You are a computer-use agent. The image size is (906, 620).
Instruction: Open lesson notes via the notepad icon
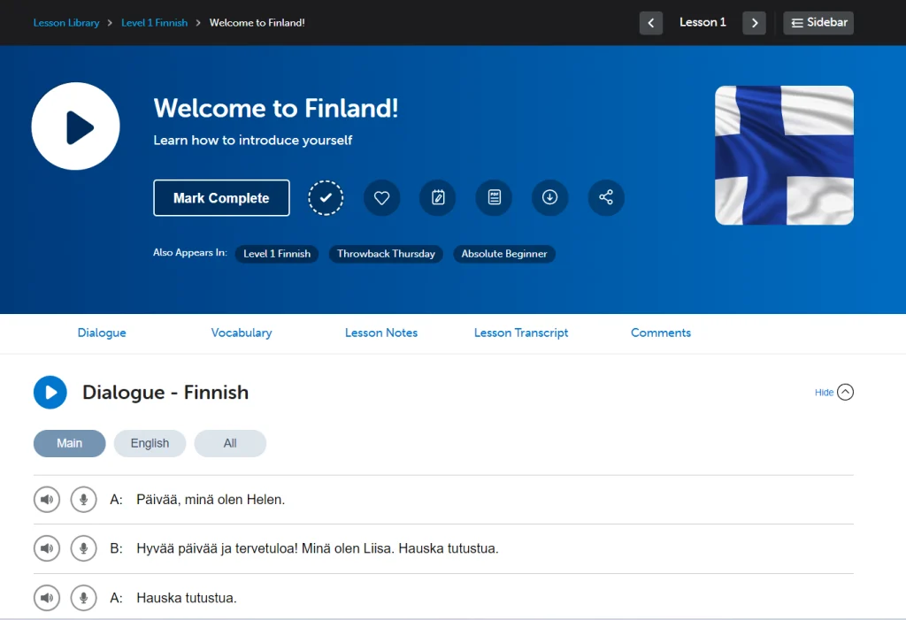point(437,197)
